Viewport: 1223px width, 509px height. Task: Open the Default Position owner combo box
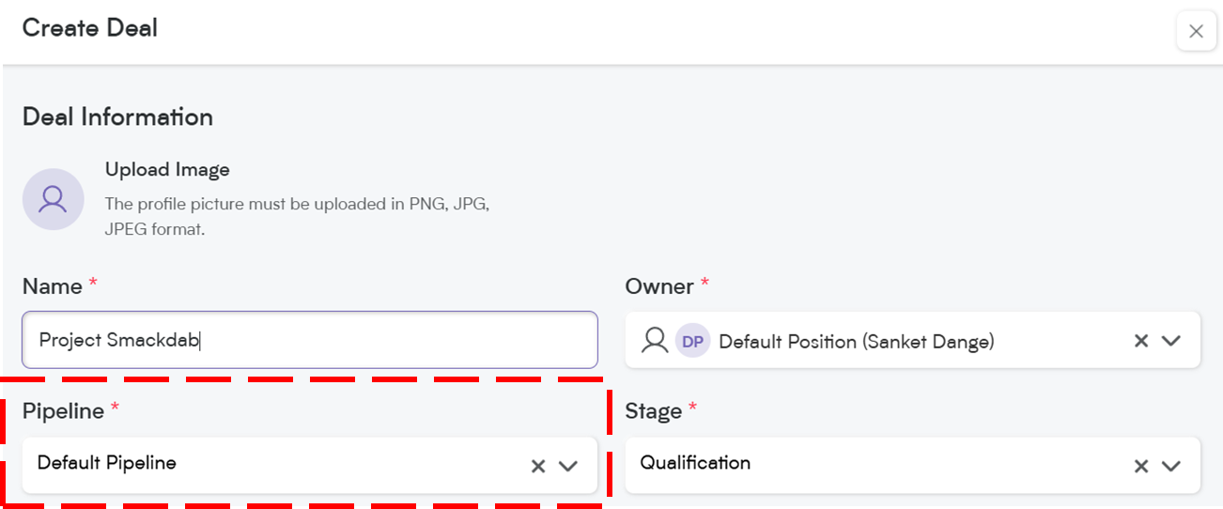pos(912,340)
